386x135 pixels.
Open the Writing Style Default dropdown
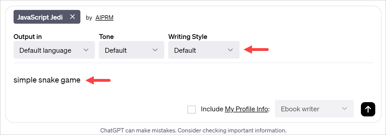click(203, 50)
